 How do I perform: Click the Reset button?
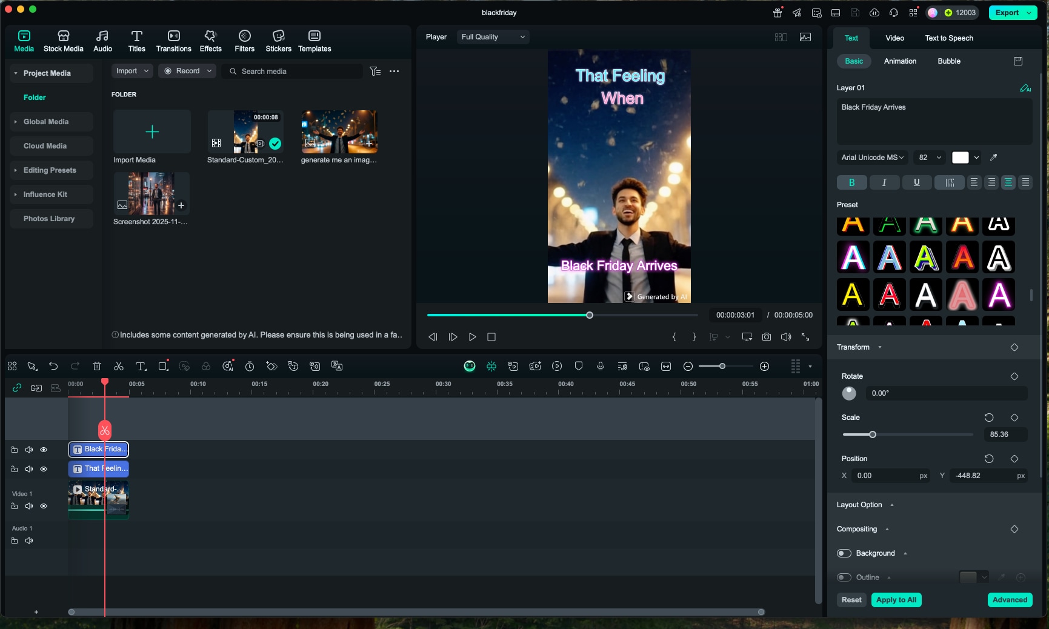tap(851, 600)
